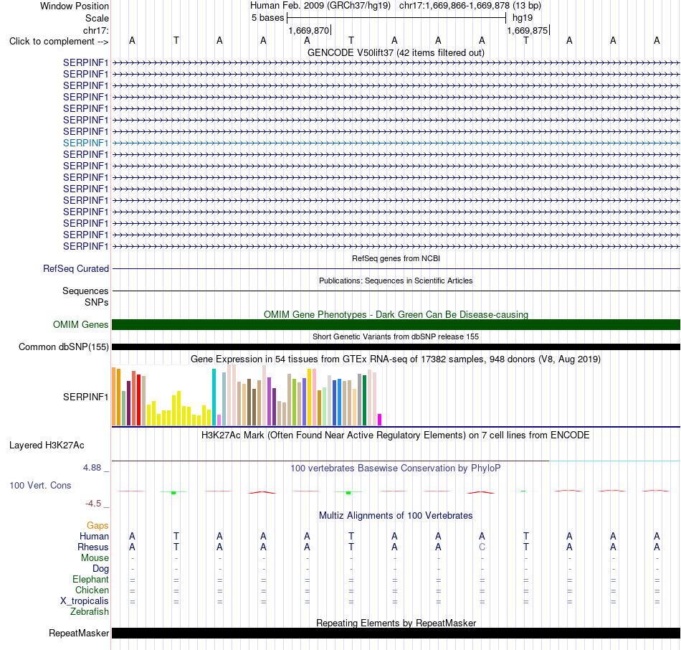The image size is (681, 650).
Task: Open 'Short Genetic Variants from dbSNP release 155'
Action: (396, 336)
